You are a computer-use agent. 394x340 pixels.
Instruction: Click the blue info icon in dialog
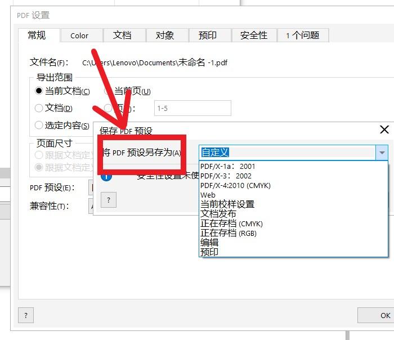(x=106, y=176)
